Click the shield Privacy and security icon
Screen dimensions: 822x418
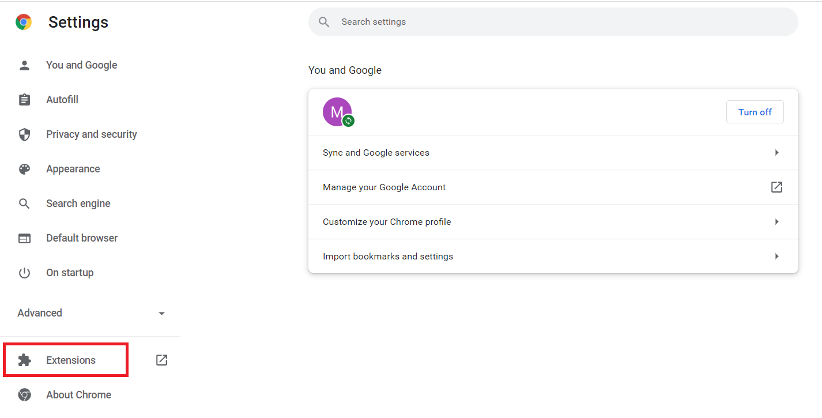[24, 134]
